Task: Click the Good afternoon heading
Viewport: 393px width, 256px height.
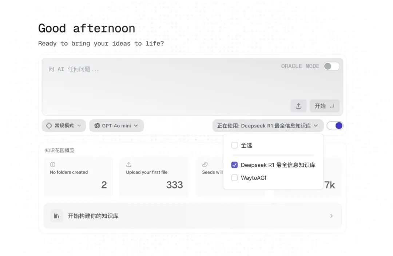Action: [87, 28]
